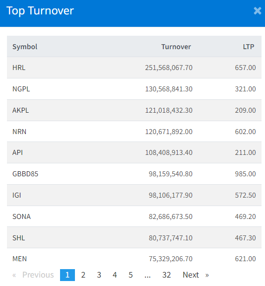This screenshot has height=286, width=265.
Task: Sort by the Turnover column header
Action: [x=176, y=47]
